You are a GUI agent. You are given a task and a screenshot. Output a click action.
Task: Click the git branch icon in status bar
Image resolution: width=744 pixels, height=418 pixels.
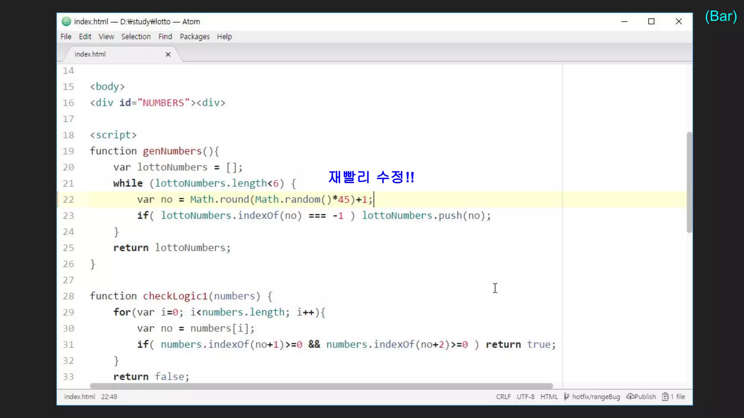click(566, 397)
